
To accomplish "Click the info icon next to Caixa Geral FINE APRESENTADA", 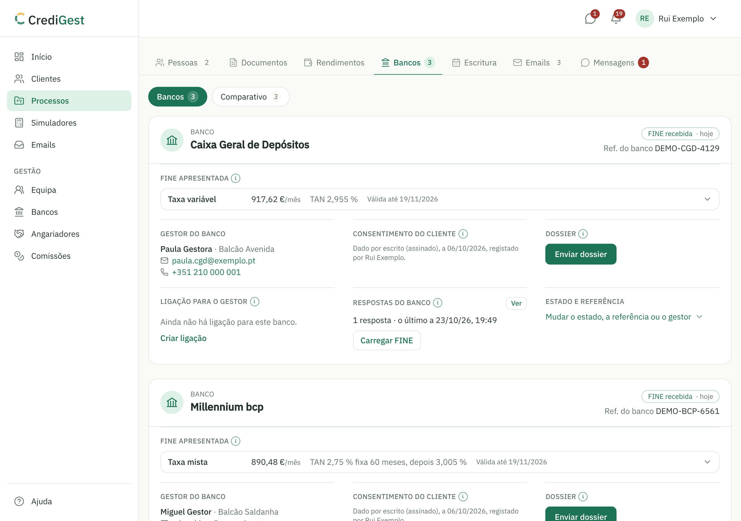I will (236, 178).
